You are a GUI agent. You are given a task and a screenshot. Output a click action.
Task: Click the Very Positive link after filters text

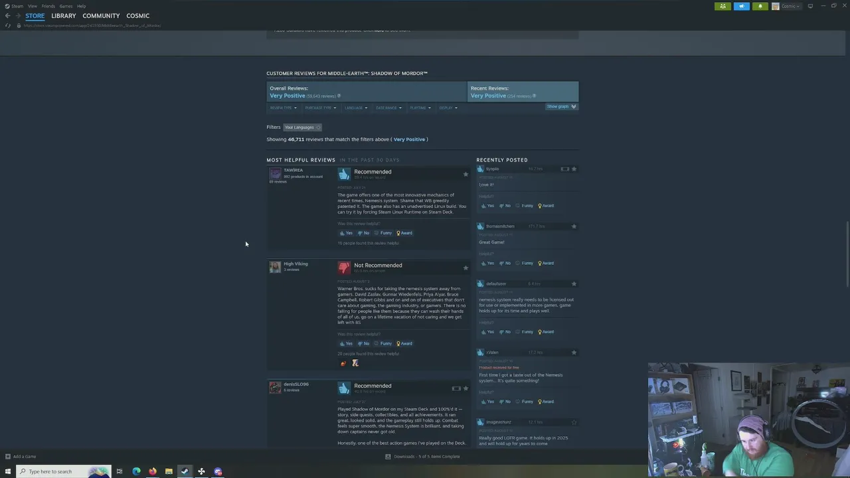[409, 139]
